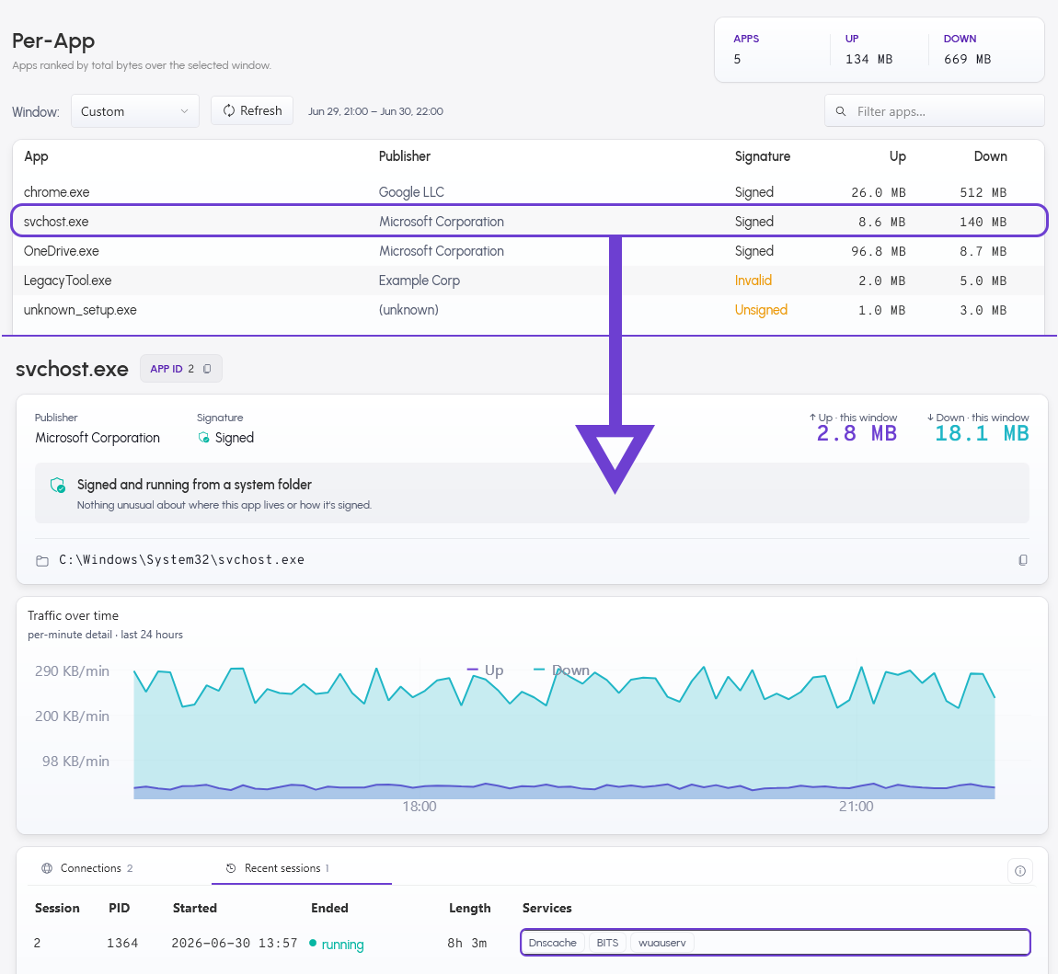Click the 134 MB UP total
The width and height of the screenshot is (1058, 974).
click(x=868, y=60)
